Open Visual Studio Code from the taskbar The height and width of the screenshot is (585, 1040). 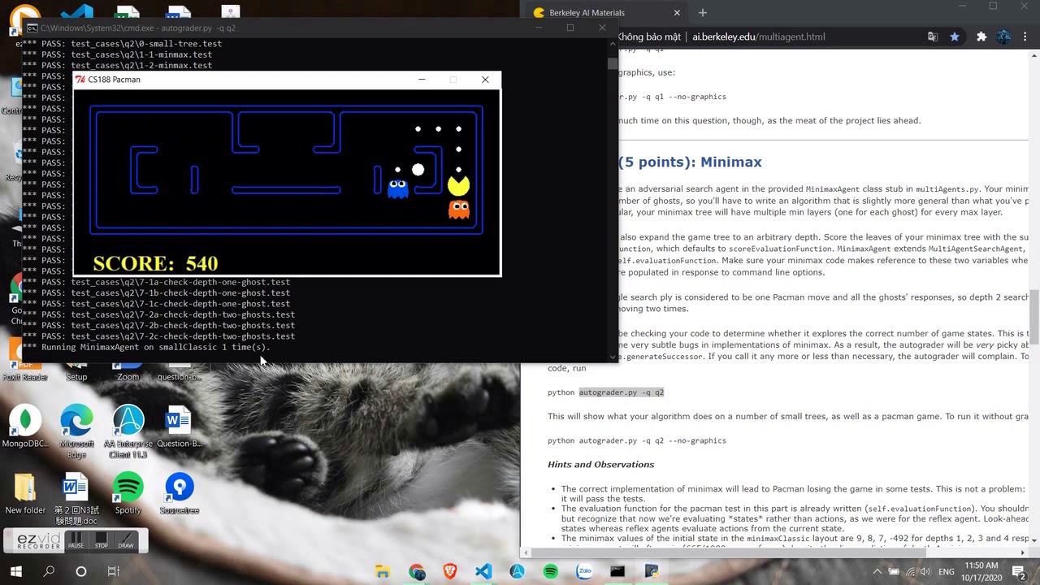[483, 572]
